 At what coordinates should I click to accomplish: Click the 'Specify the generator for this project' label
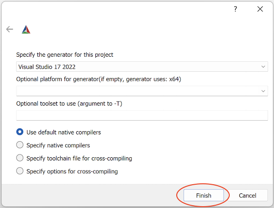point(65,55)
